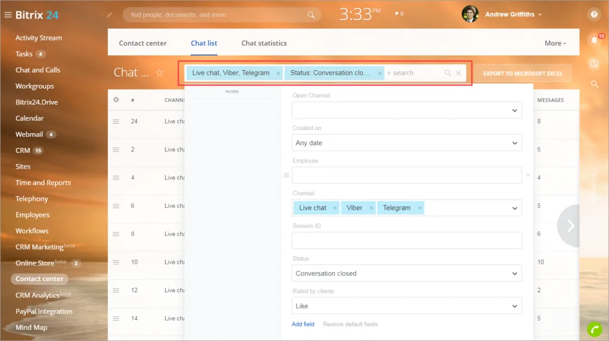Open row menu for chat number 4

(115, 178)
